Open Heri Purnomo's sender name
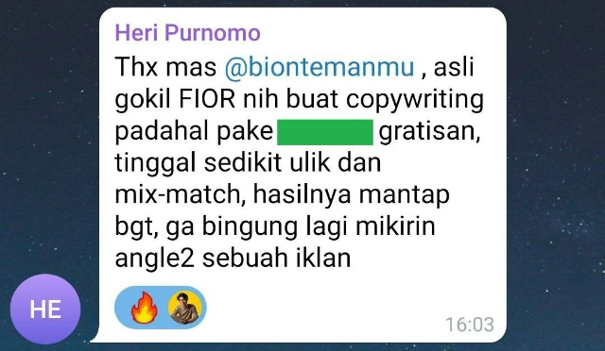 pyautogui.click(x=187, y=32)
